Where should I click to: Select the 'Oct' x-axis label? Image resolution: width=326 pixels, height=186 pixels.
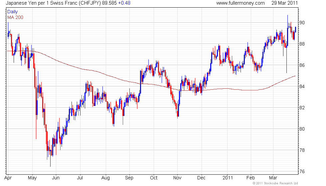pyautogui.click(x=154, y=178)
